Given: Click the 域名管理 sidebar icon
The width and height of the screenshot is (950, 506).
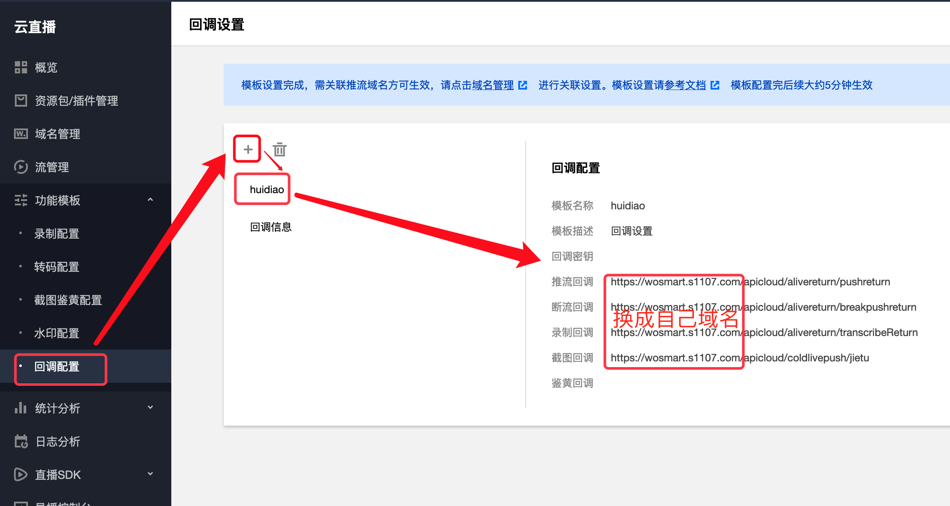Looking at the screenshot, I should pos(21,134).
